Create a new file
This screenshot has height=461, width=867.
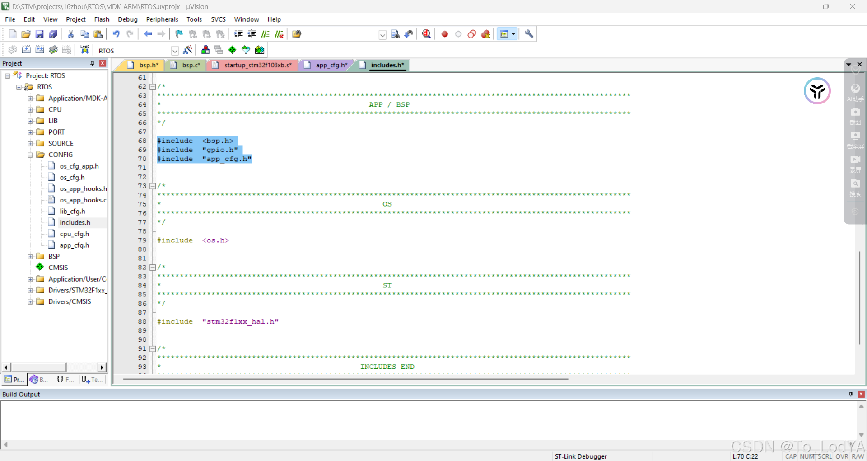(13, 34)
